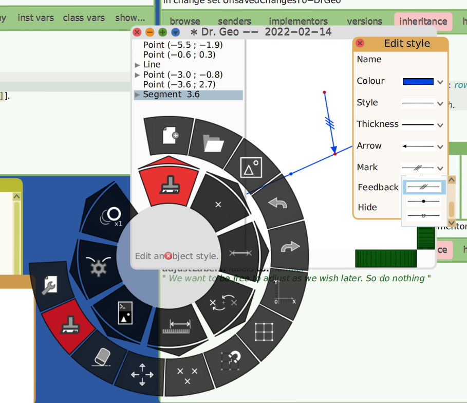
Task: Open the browse tab
Action: [185, 21]
